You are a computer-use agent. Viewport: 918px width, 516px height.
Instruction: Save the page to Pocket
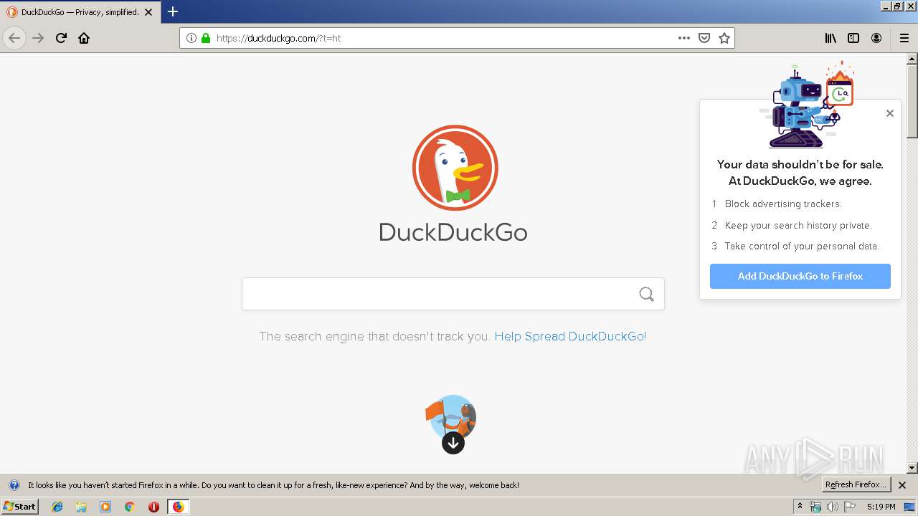coord(704,38)
